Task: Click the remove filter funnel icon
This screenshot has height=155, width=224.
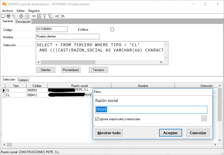Action: (x=50, y=16)
